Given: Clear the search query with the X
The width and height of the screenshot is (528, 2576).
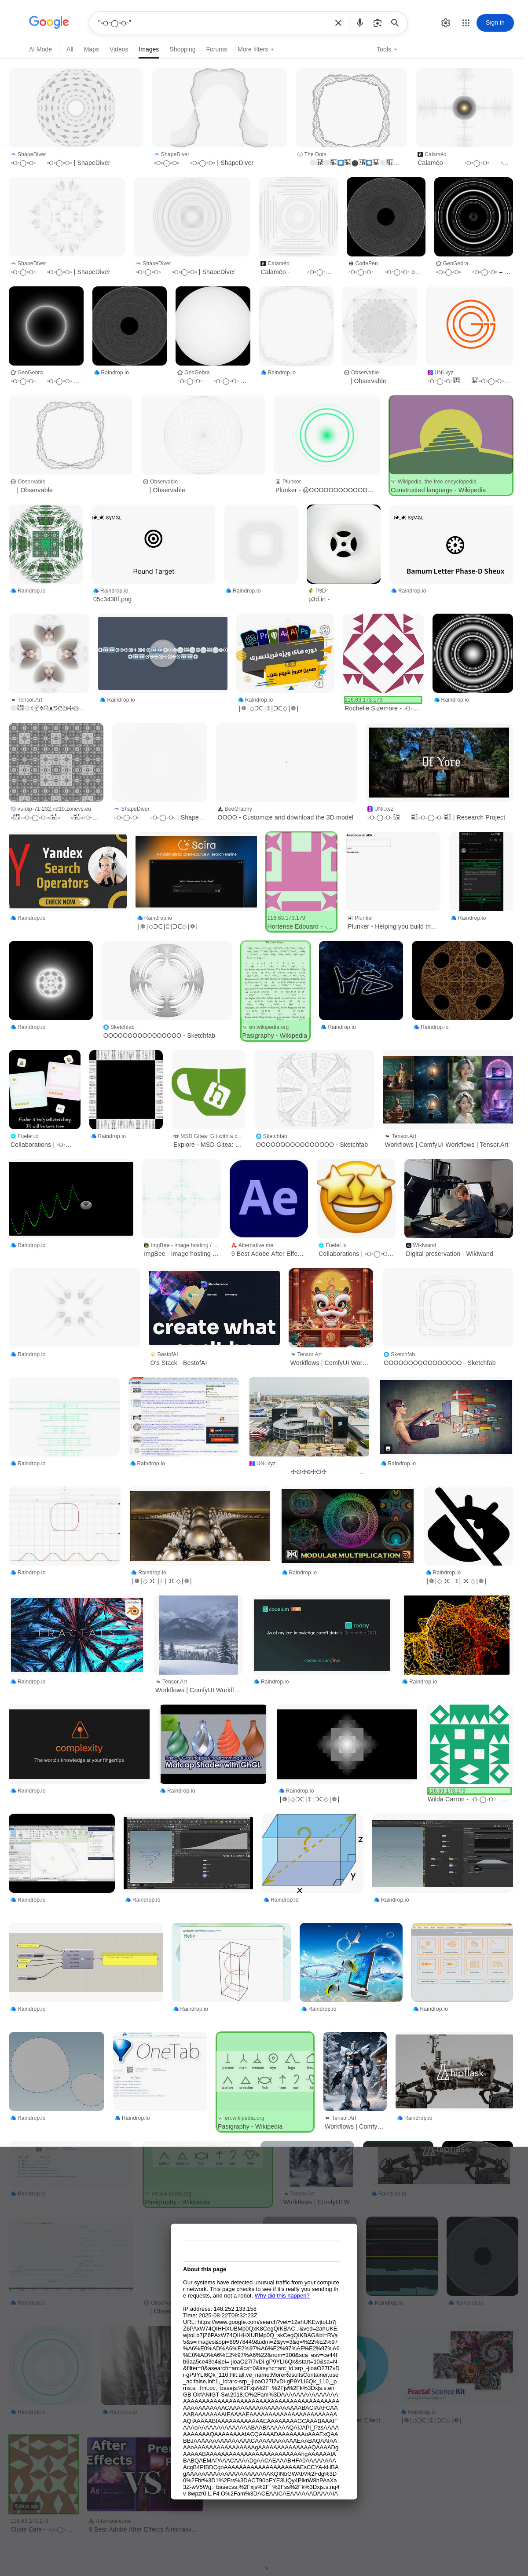Looking at the screenshot, I should tap(338, 22).
